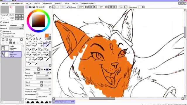Expand the Дополнительно section

point(26,99)
